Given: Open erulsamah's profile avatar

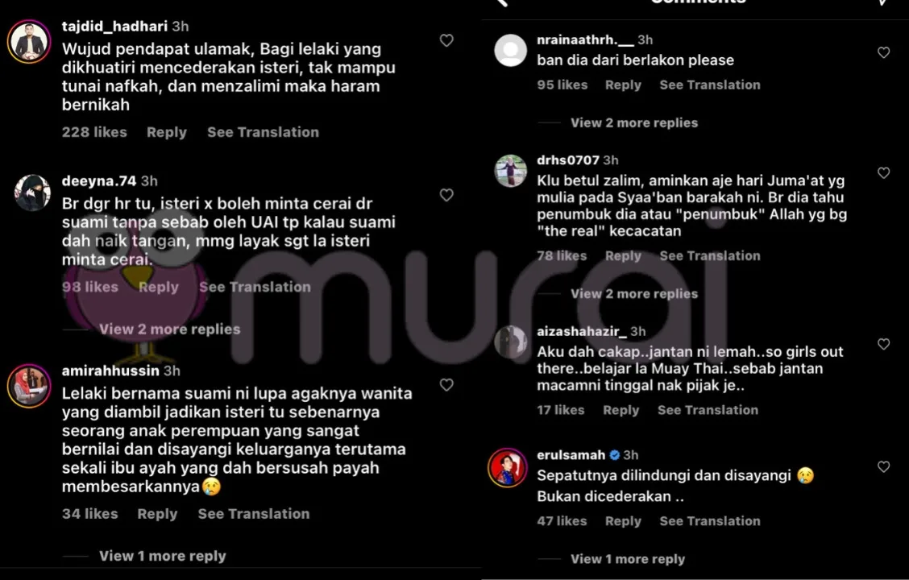Looking at the screenshot, I should [x=507, y=467].
